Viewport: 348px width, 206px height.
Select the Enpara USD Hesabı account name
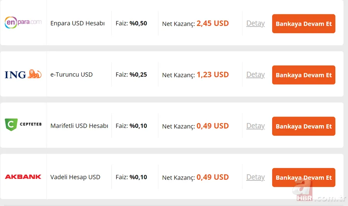77,23
